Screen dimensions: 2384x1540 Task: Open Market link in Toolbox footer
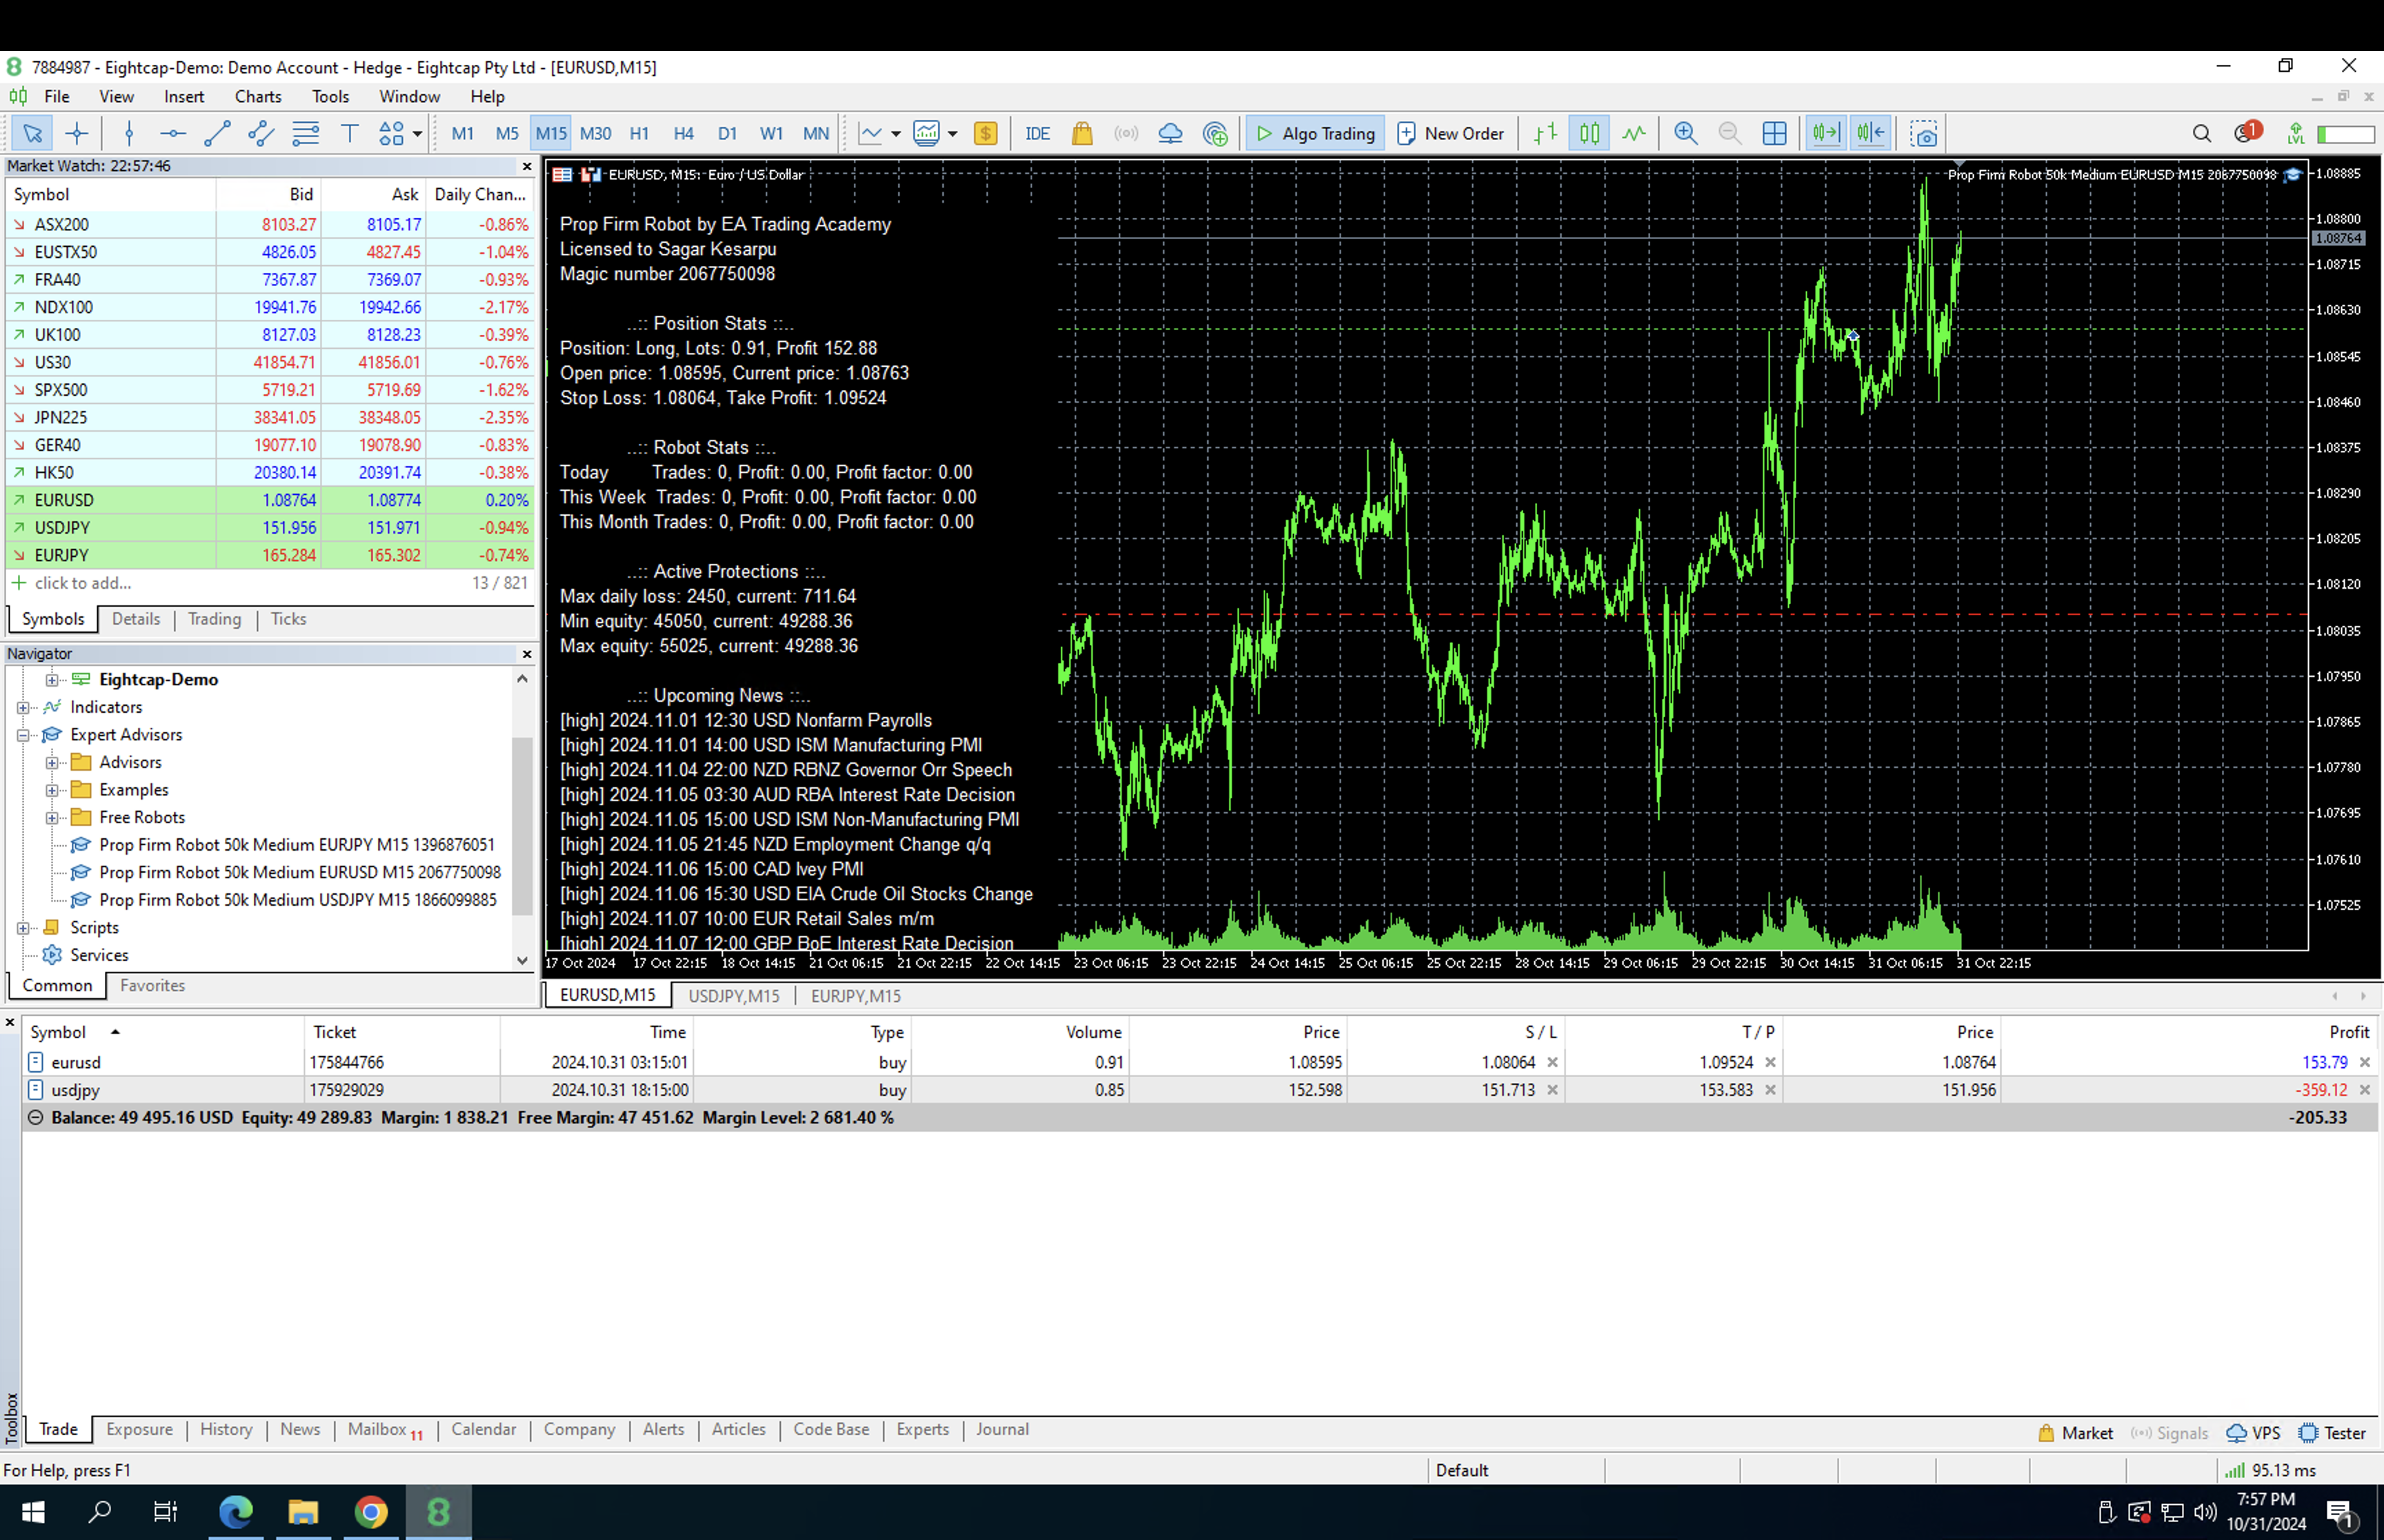coord(2076,1433)
